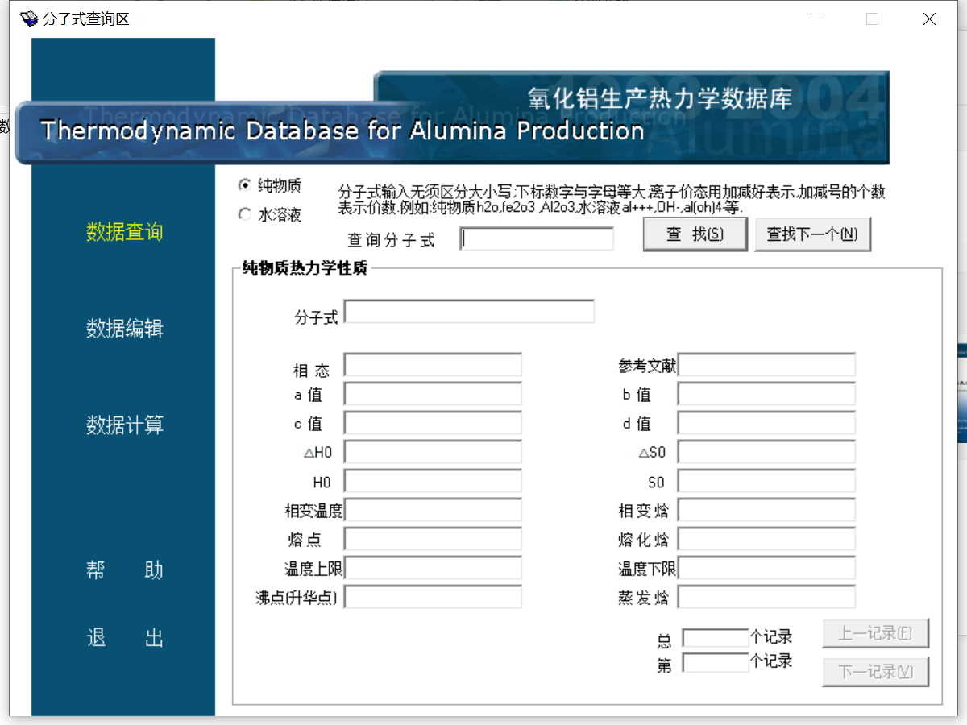Click the 总 record count field
The width and height of the screenshot is (967, 725).
(715, 638)
